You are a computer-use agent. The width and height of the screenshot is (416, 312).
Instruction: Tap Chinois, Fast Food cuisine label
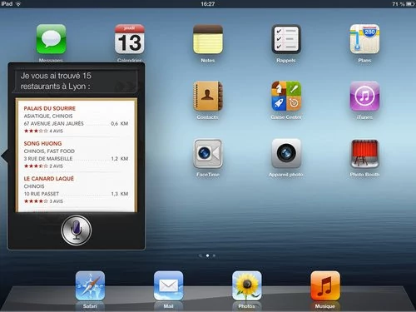tap(49, 151)
